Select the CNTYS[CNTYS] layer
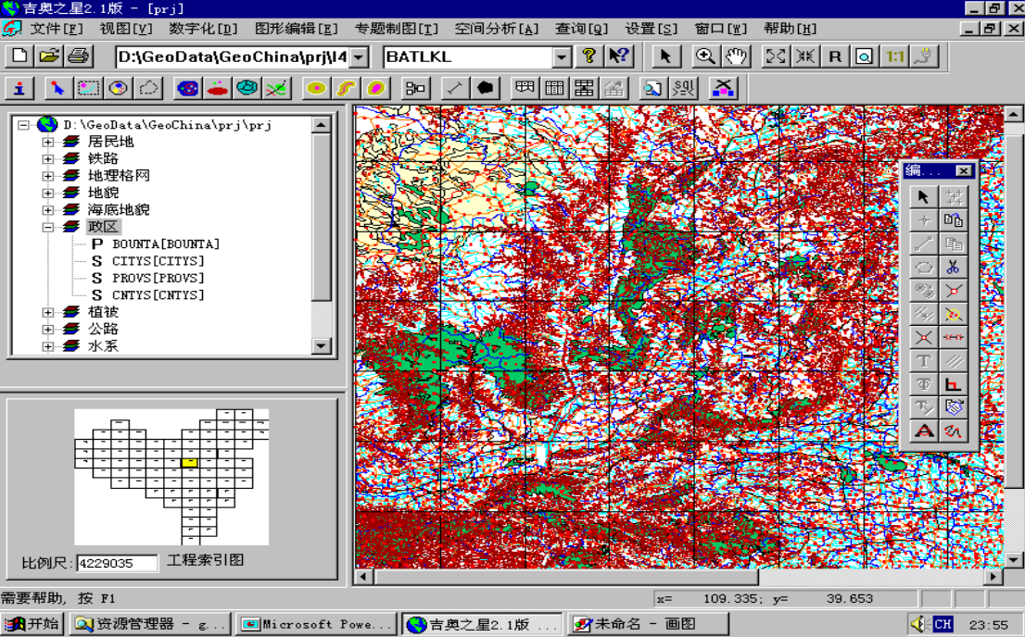This screenshot has width=1025, height=637. 158,294
